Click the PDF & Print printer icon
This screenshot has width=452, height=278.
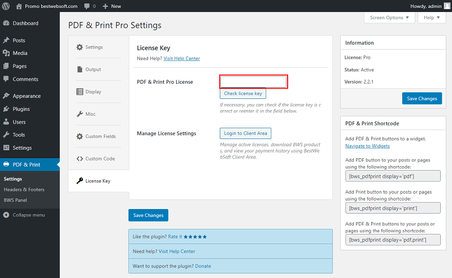[6, 164]
